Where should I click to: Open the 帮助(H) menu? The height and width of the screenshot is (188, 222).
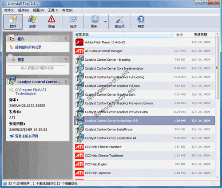[67, 10]
